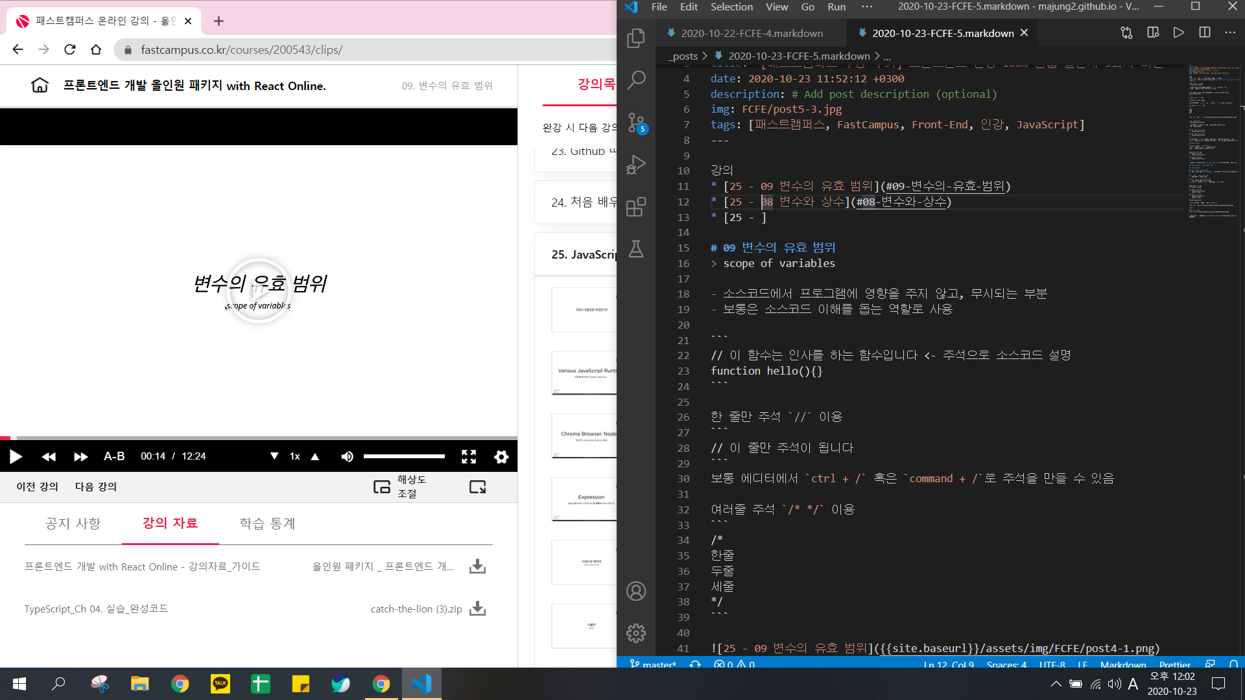The height and width of the screenshot is (700, 1245).
Task: Close the 2020-10-23-FCFE-5.markdown tab
Action: (1024, 32)
